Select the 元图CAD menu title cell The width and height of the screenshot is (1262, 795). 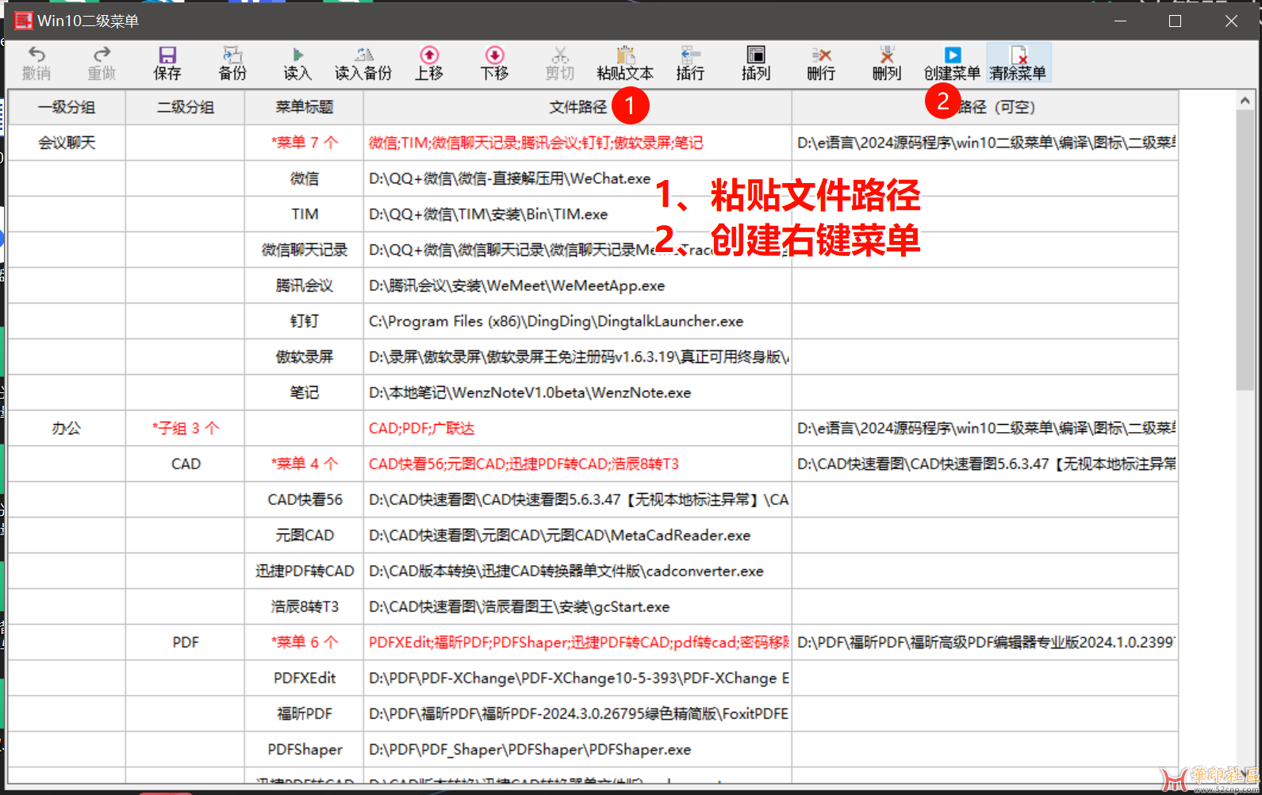click(x=305, y=535)
